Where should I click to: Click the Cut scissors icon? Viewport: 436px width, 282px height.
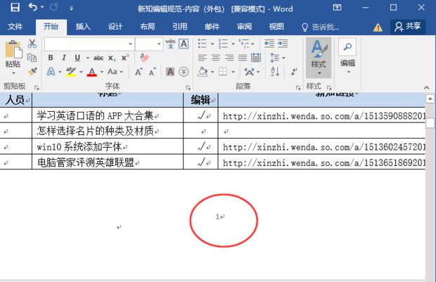[32, 44]
